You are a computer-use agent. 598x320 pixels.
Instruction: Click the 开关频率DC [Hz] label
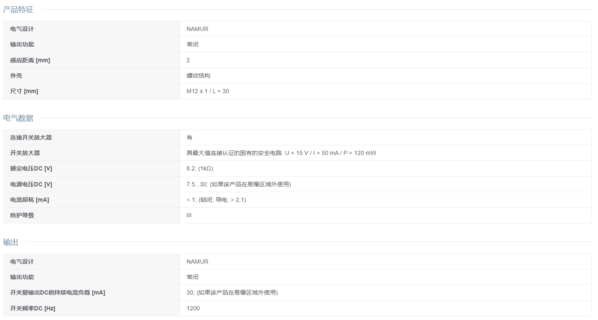(33, 308)
